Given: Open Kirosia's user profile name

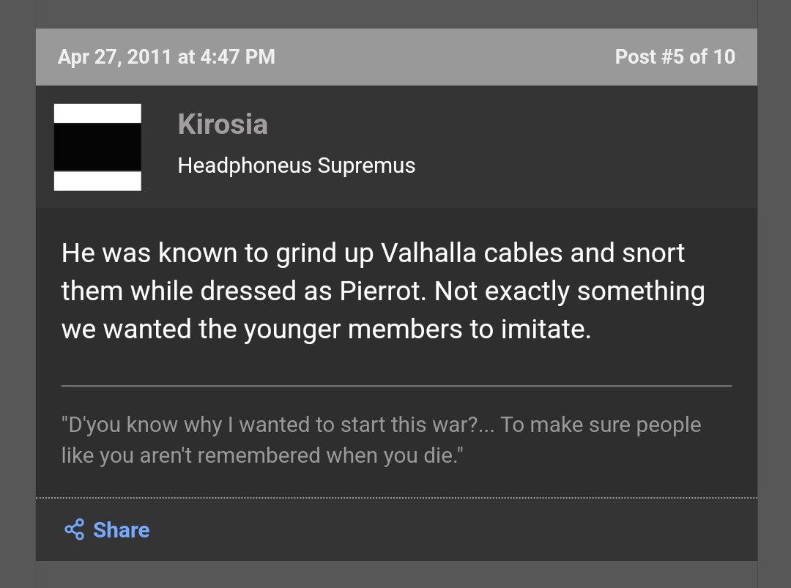Looking at the screenshot, I should click(222, 124).
